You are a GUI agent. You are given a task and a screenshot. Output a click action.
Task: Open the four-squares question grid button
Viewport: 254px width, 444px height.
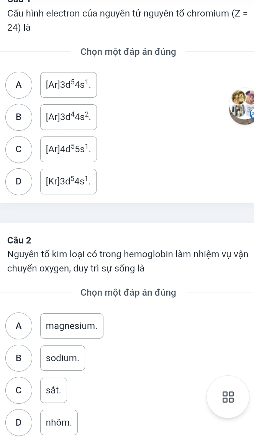click(x=228, y=397)
